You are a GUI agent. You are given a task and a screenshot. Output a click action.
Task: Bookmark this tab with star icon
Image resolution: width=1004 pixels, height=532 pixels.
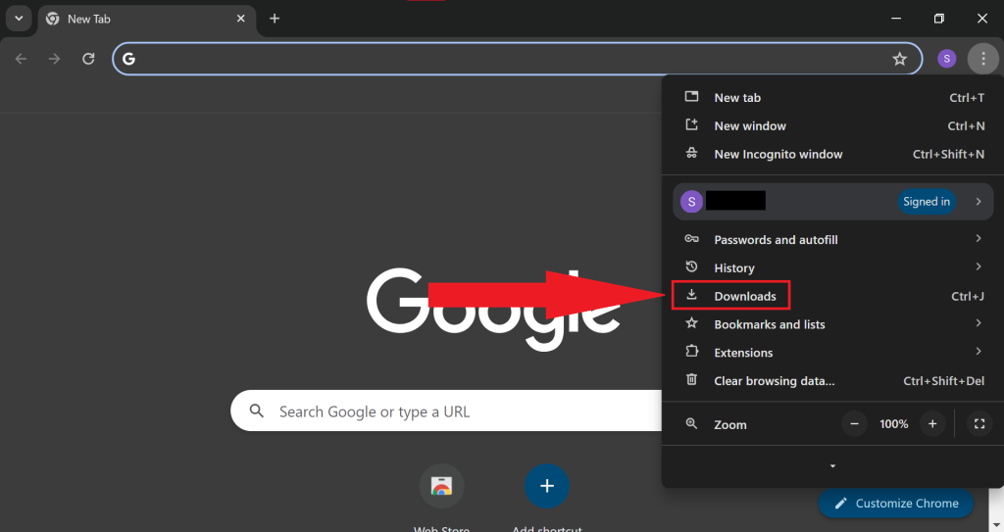point(900,59)
